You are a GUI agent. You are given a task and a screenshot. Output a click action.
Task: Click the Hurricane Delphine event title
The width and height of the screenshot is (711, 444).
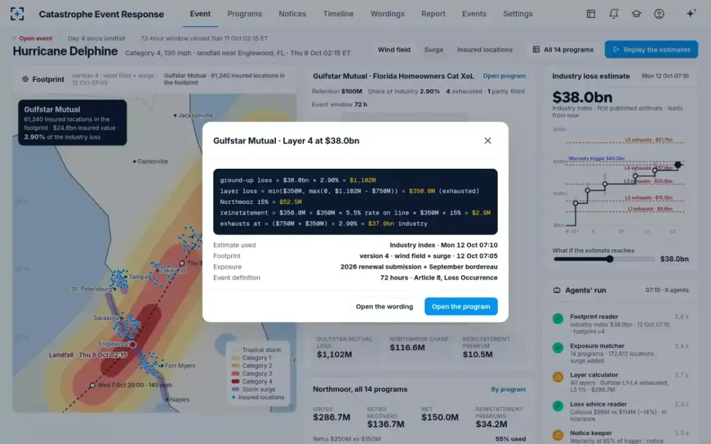tap(65, 52)
